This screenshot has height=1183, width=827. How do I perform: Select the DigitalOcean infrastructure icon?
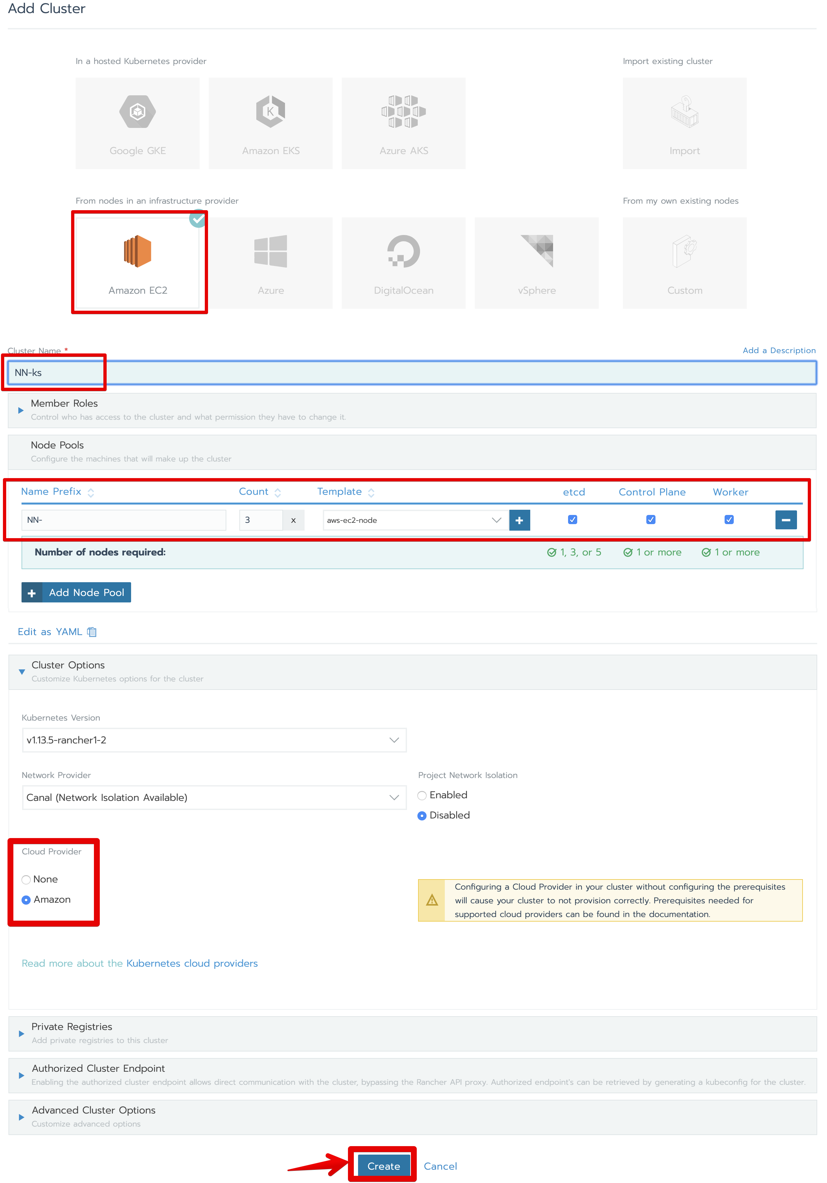coord(403,251)
